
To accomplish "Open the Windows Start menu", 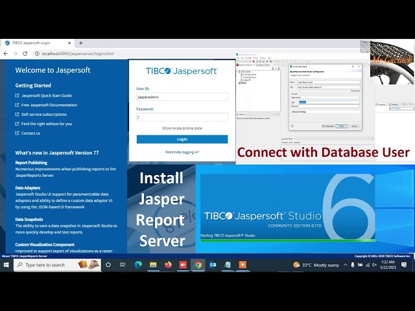I will tap(6, 265).
